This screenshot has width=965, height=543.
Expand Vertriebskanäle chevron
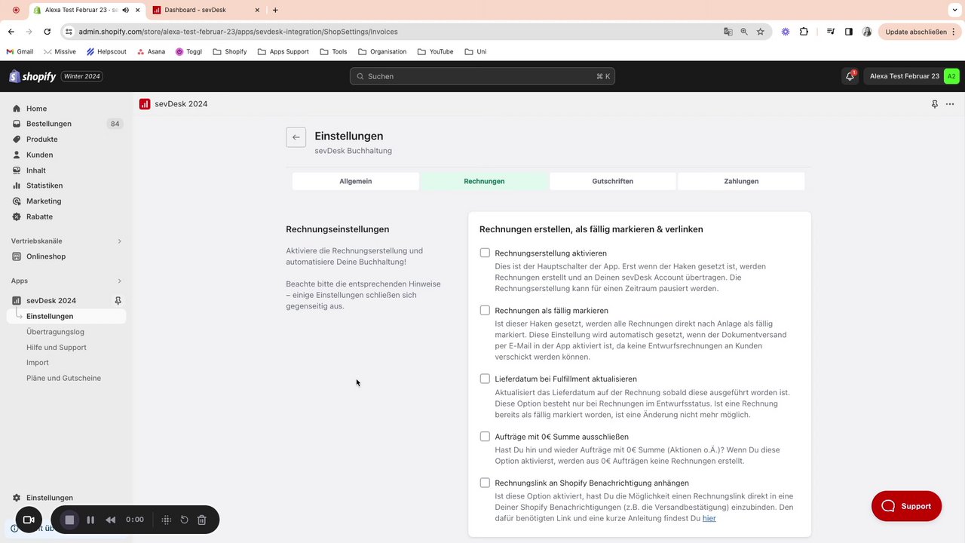pyautogui.click(x=119, y=241)
